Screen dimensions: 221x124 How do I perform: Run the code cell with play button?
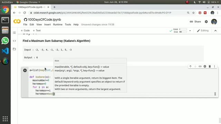pos(25,70)
